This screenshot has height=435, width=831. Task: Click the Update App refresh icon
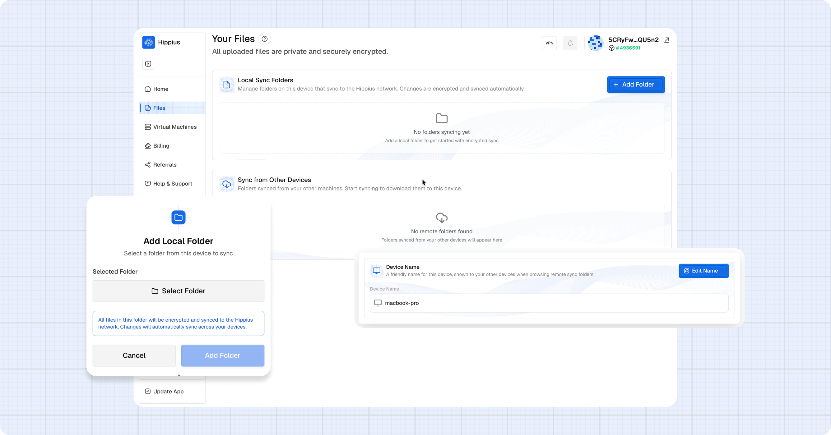pyautogui.click(x=147, y=391)
